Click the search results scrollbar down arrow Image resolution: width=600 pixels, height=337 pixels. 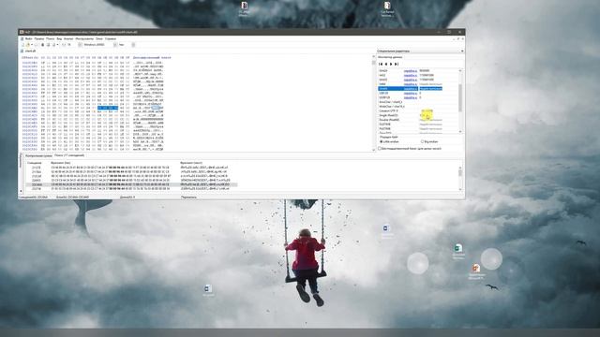coord(460,189)
